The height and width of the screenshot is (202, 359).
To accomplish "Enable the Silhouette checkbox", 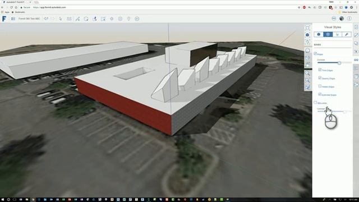I will (315, 102).
